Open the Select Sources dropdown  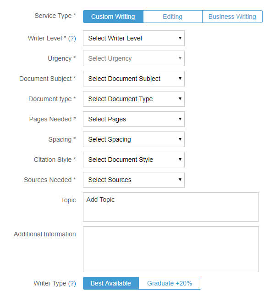point(134,180)
